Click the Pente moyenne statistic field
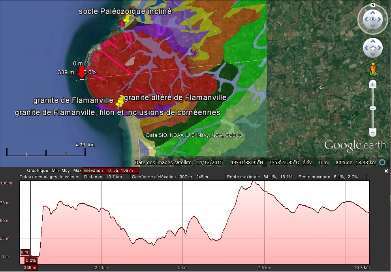The height and width of the screenshot is (272, 391). point(331,177)
